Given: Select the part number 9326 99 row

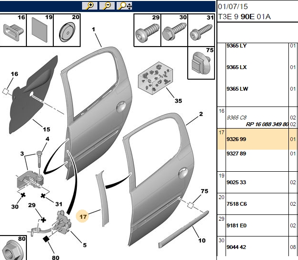Looking at the screenshot, I should 257,139.
